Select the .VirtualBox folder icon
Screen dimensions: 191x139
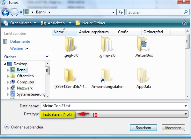(143, 44)
